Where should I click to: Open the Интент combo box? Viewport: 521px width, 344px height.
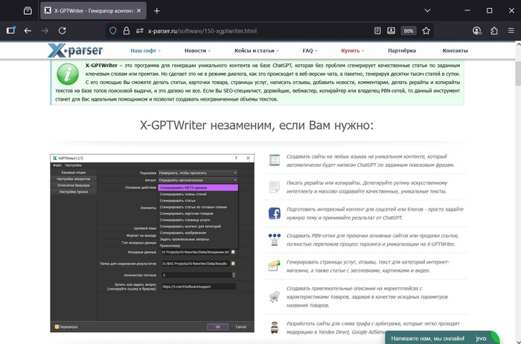pyautogui.click(x=197, y=180)
